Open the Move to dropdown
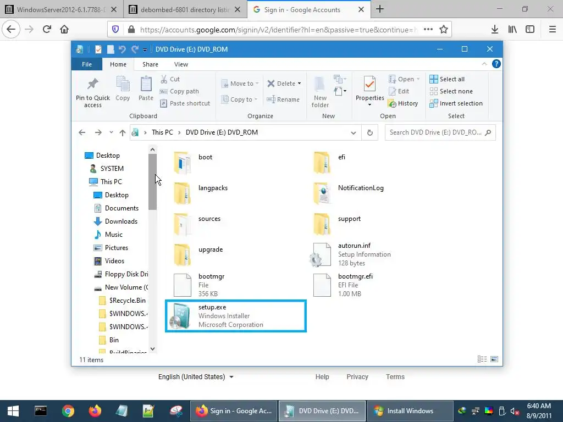The width and height of the screenshot is (563, 422). point(240,84)
